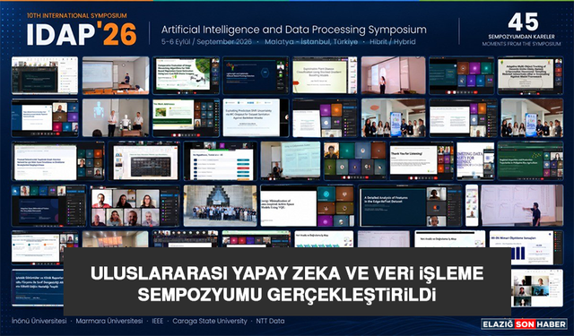Open narrow phone-shaped screenshot beside whiteboard photo
Viewport: 574px width, 336px height.
(472, 205)
